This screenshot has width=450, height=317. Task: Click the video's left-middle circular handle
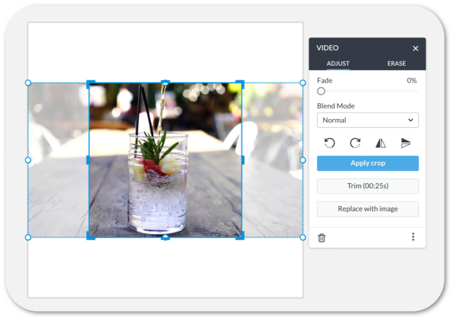point(28,160)
